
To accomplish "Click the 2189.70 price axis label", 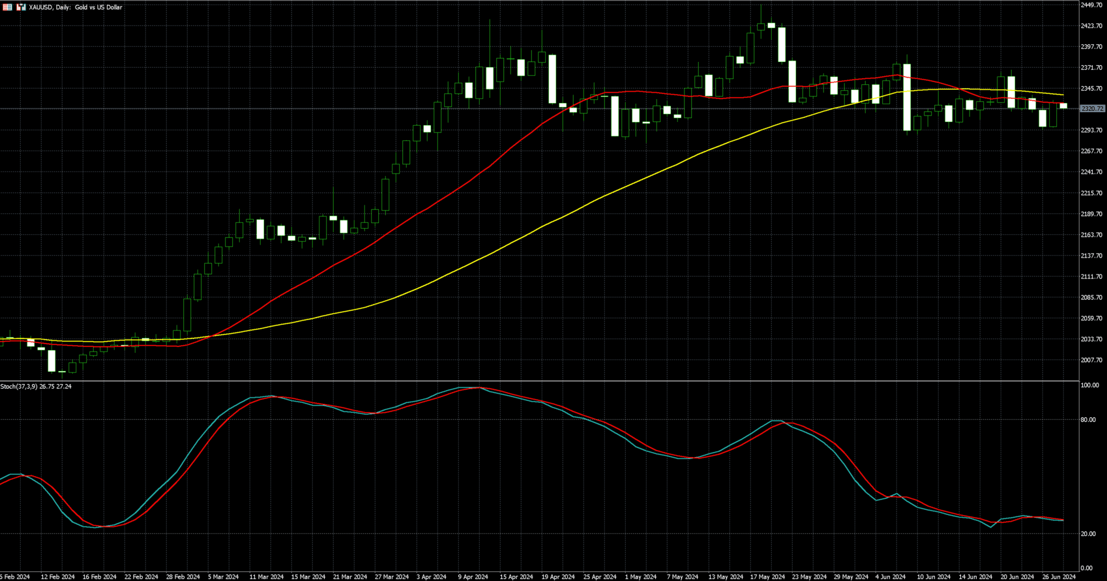I will pos(1091,214).
